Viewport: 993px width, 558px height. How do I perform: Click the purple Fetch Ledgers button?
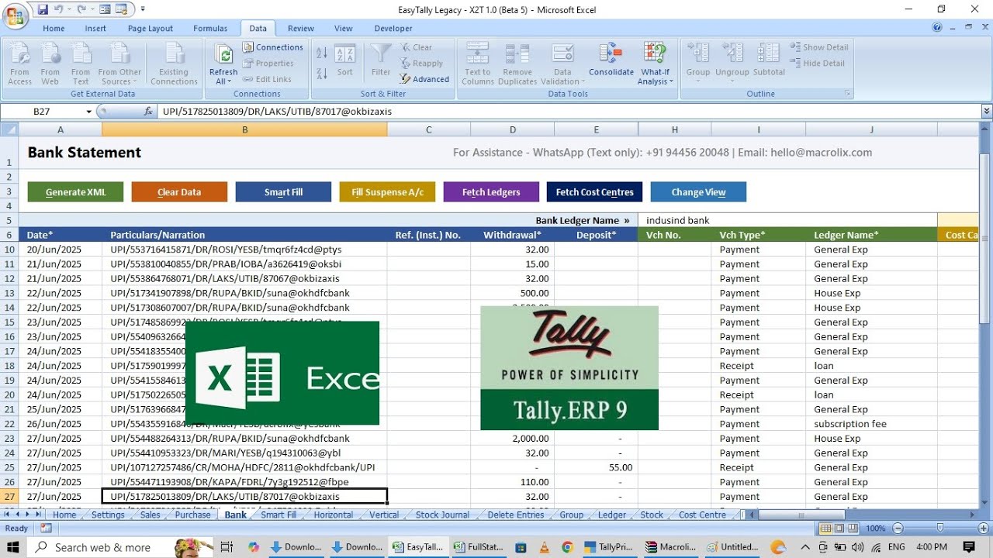[491, 192]
